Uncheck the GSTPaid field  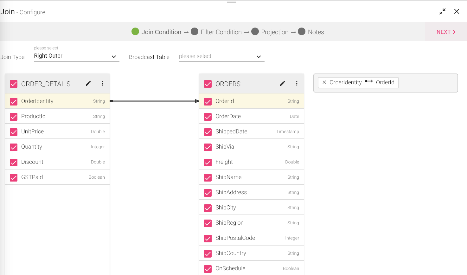click(x=14, y=177)
